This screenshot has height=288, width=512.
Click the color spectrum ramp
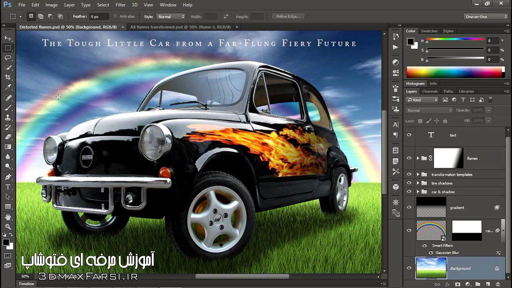455,72
